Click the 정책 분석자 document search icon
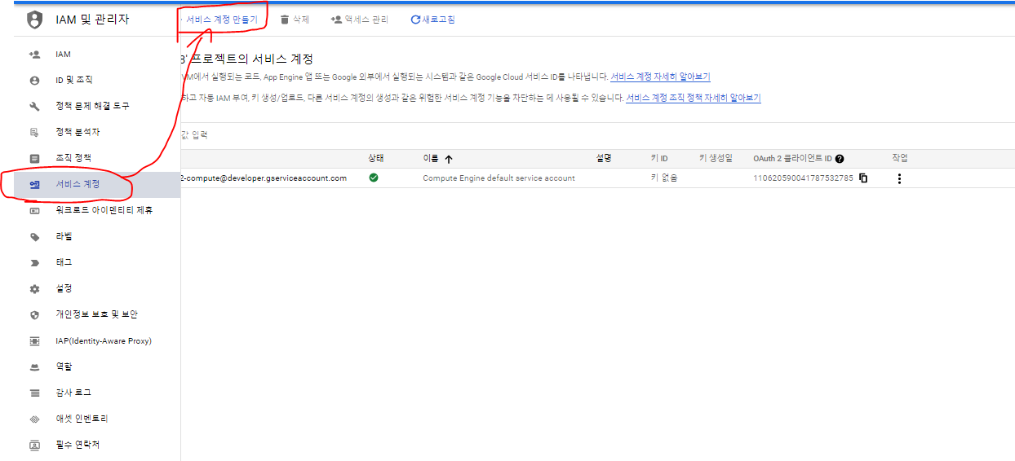 point(34,133)
